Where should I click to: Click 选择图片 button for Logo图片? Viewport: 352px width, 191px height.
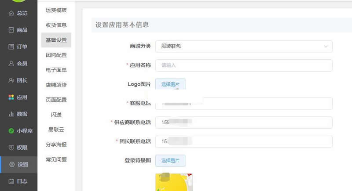170,84
